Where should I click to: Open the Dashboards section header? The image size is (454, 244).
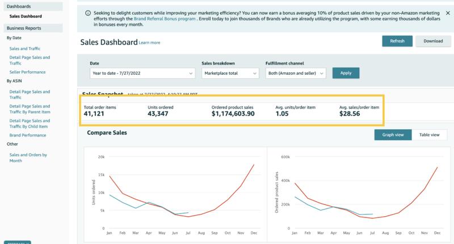[x=33, y=6]
